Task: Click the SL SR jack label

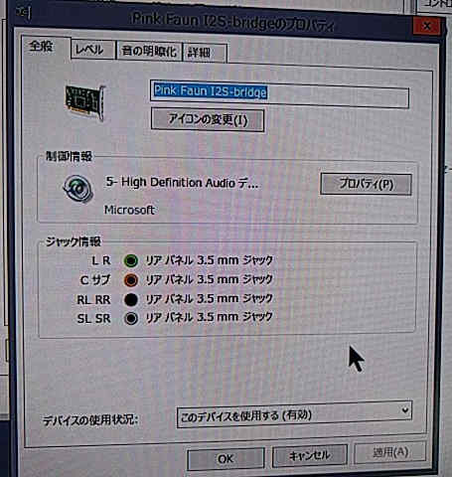Action: point(93,319)
